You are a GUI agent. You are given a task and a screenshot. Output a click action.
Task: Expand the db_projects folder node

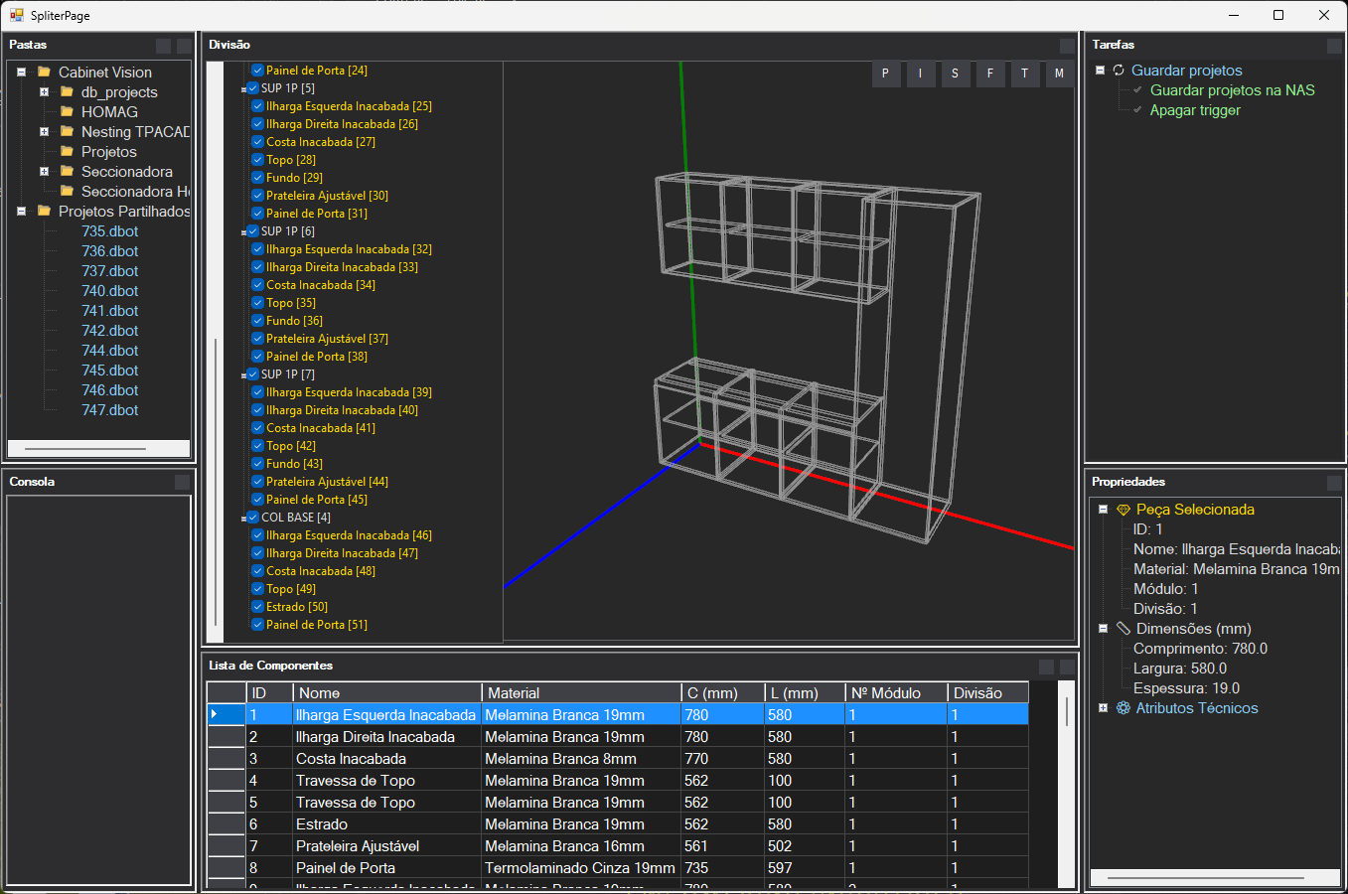click(44, 92)
